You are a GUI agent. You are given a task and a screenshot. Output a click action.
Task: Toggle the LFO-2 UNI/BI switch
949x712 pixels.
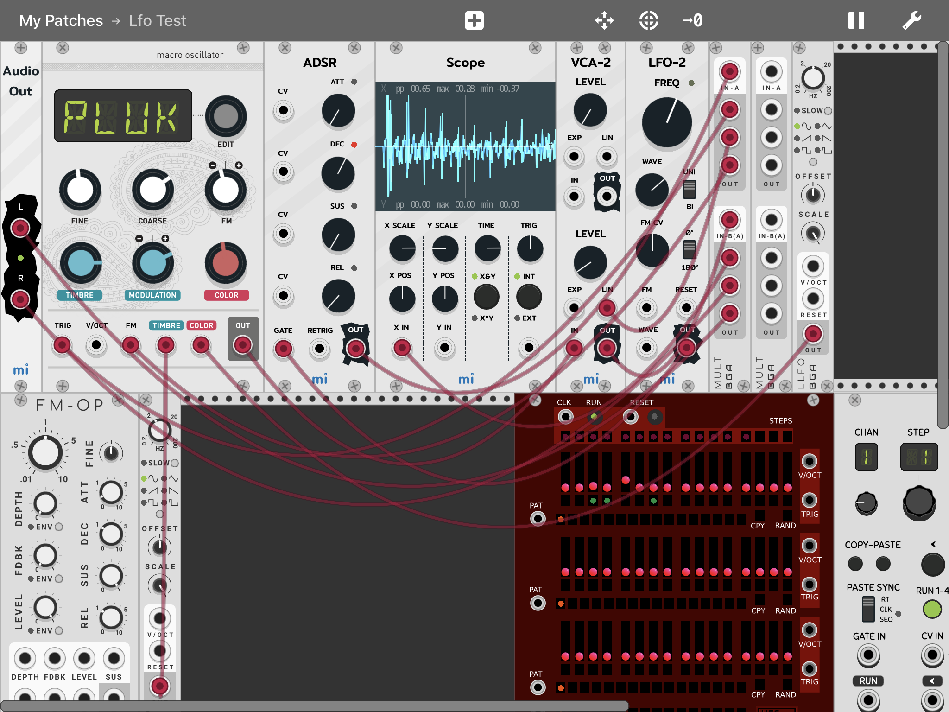689,189
